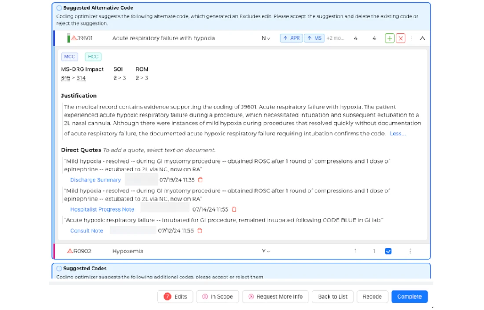
Task: Reject the J9601 suggestion via red X
Action: tap(400, 38)
